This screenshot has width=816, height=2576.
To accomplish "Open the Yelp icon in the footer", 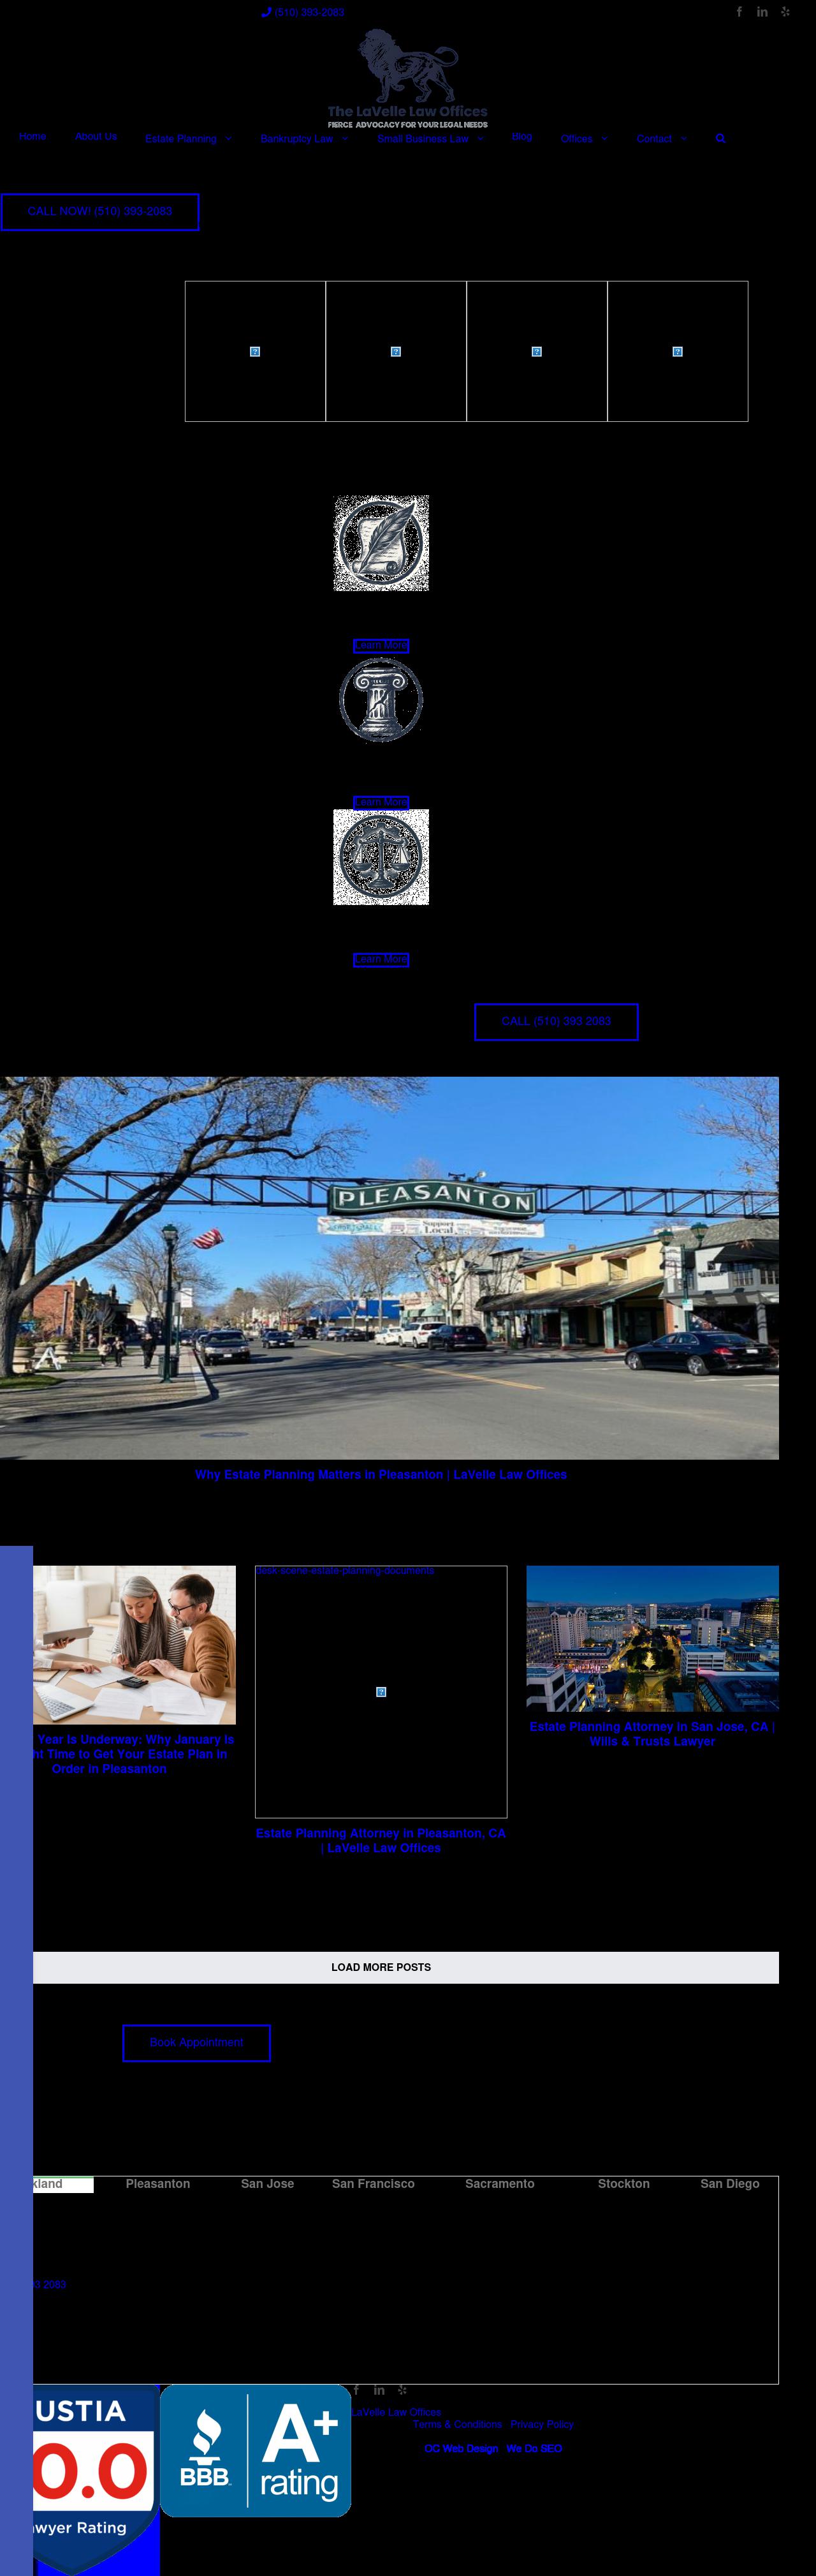I will click(402, 2390).
